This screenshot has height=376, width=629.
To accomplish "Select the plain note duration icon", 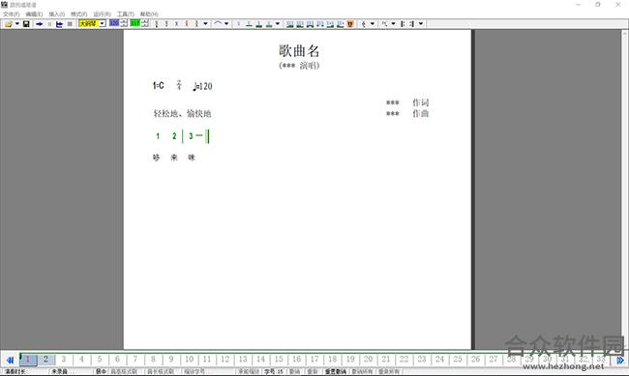I will [x=239, y=24].
